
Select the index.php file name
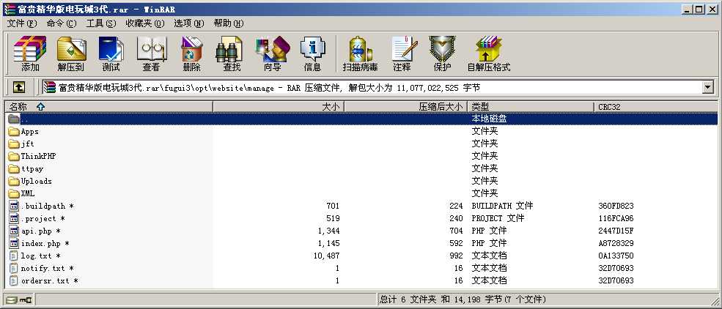point(45,243)
